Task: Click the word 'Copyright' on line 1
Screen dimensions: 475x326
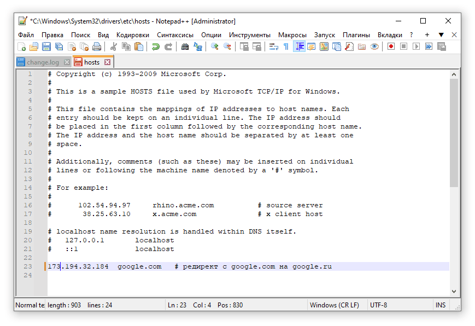Action: [x=76, y=74]
